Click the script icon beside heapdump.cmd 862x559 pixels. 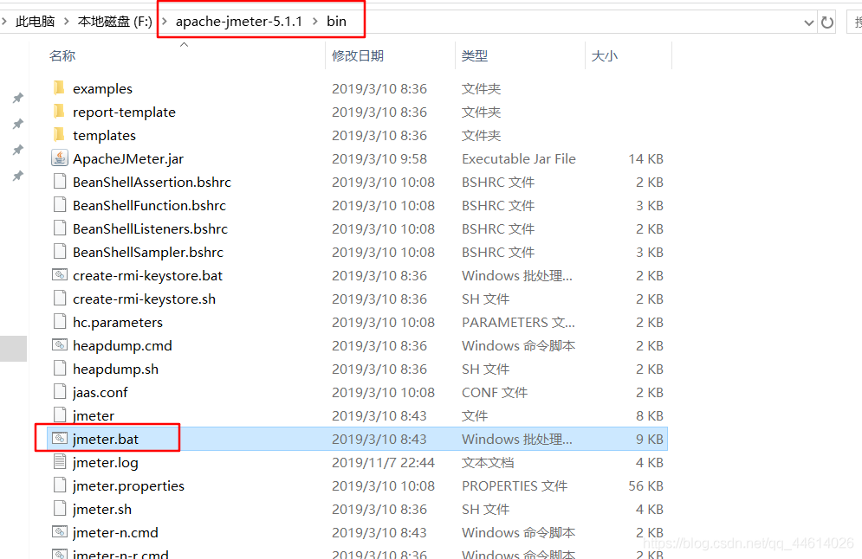click(60, 345)
